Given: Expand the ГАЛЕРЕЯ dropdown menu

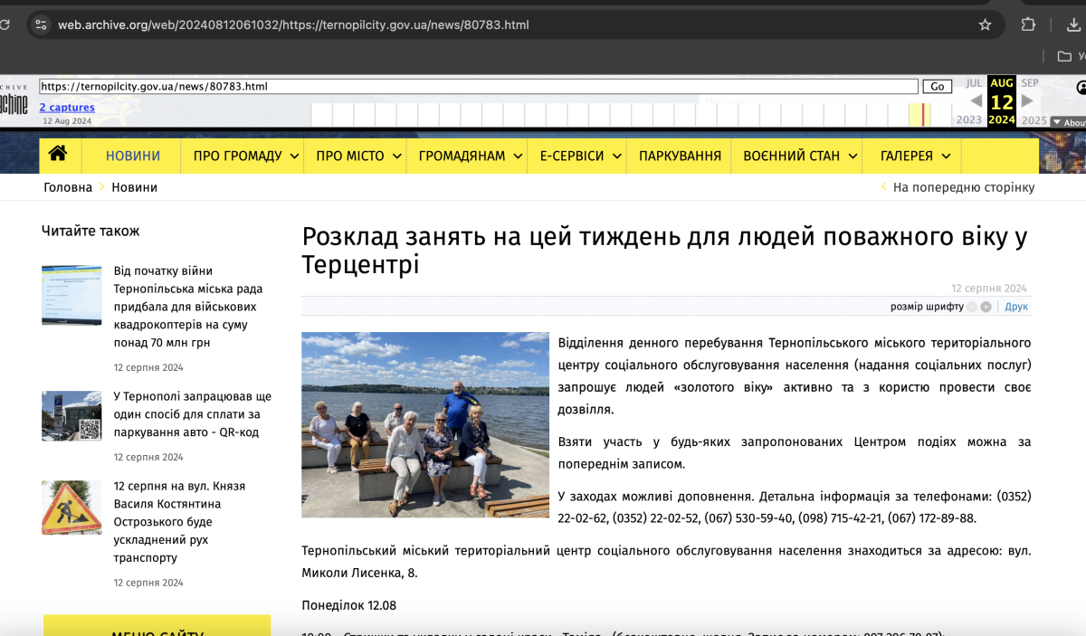Looking at the screenshot, I should (x=915, y=156).
